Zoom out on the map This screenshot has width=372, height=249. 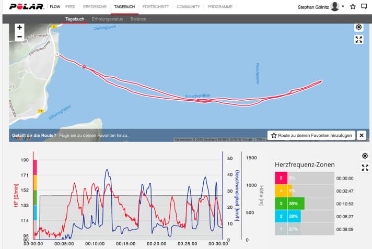click(x=19, y=37)
